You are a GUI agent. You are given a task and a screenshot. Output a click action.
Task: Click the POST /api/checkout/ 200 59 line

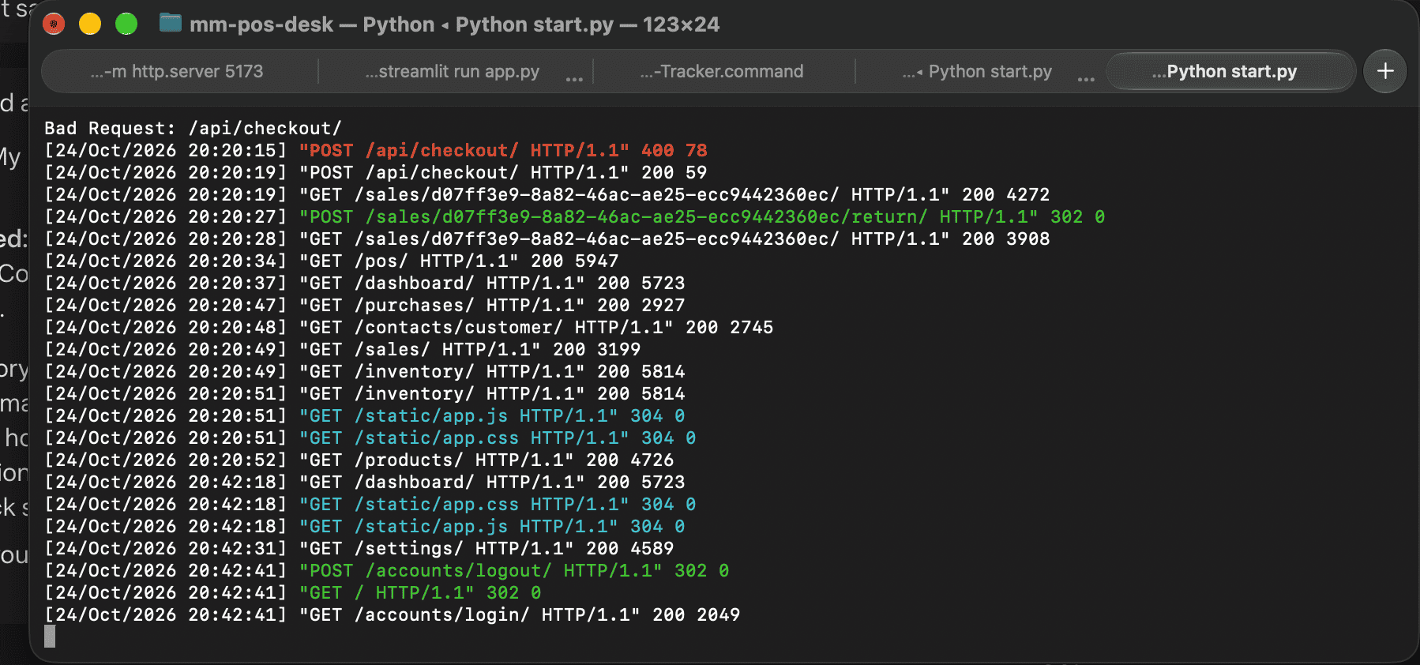click(x=376, y=172)
